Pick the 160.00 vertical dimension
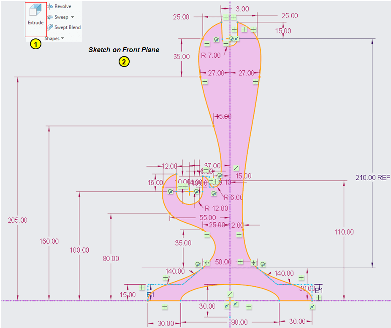Viewport: 391px width, 328px height. (49, 241)
